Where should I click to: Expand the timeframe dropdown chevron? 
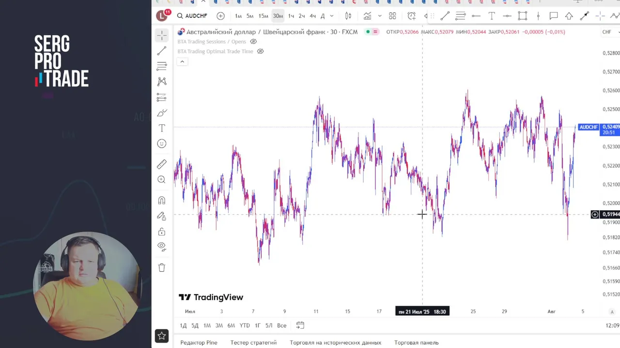pos(333,16)
